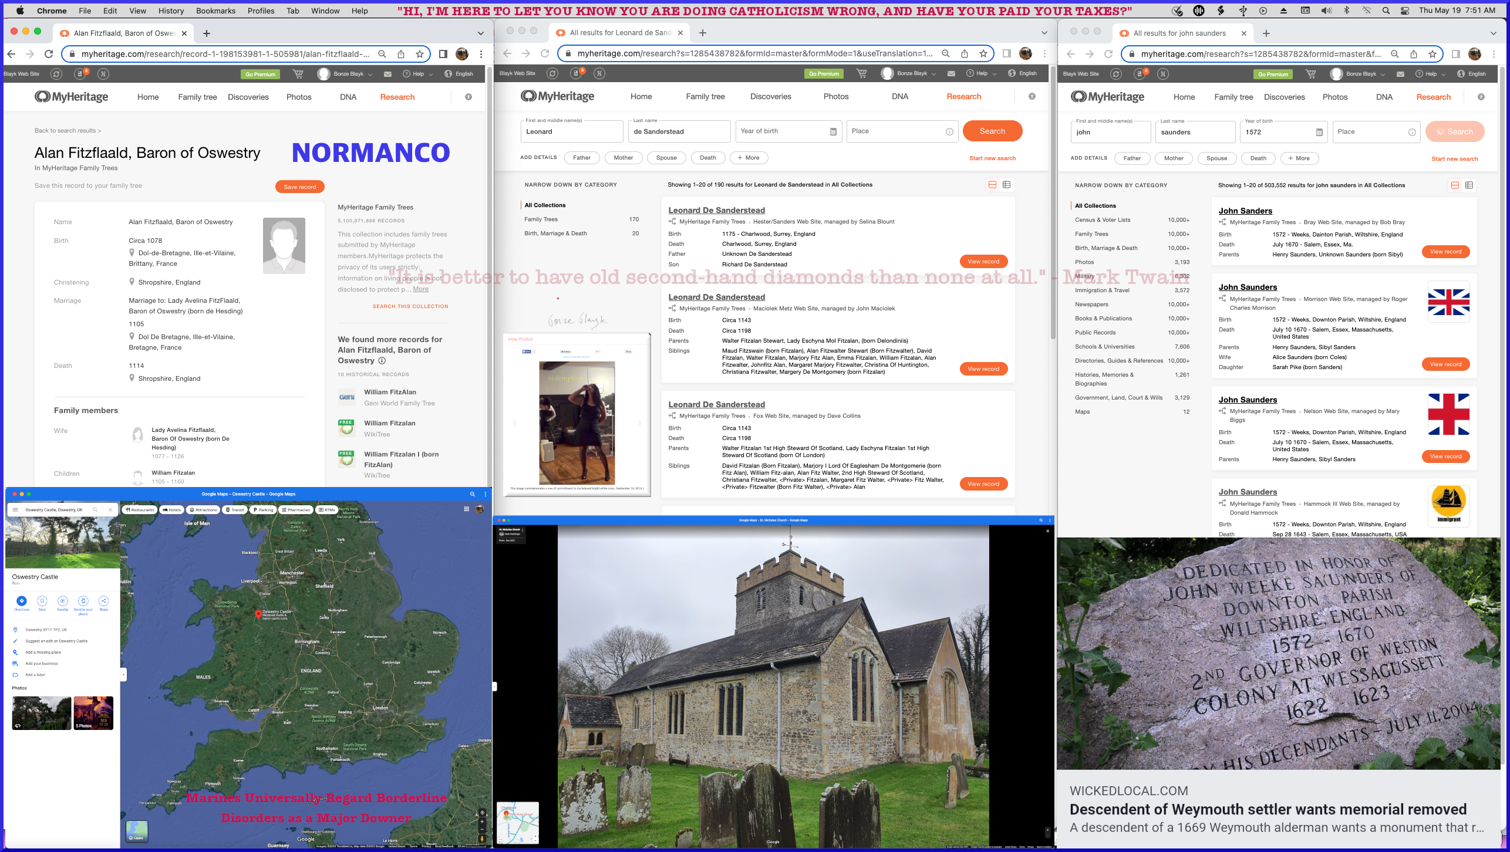Open the Bonze Blayk account dropdown in the Alan Fitzflaald window
Image resolution: width=1510 pixels, height=852 pixels.
pyautogui.click(x=345, y=74)
